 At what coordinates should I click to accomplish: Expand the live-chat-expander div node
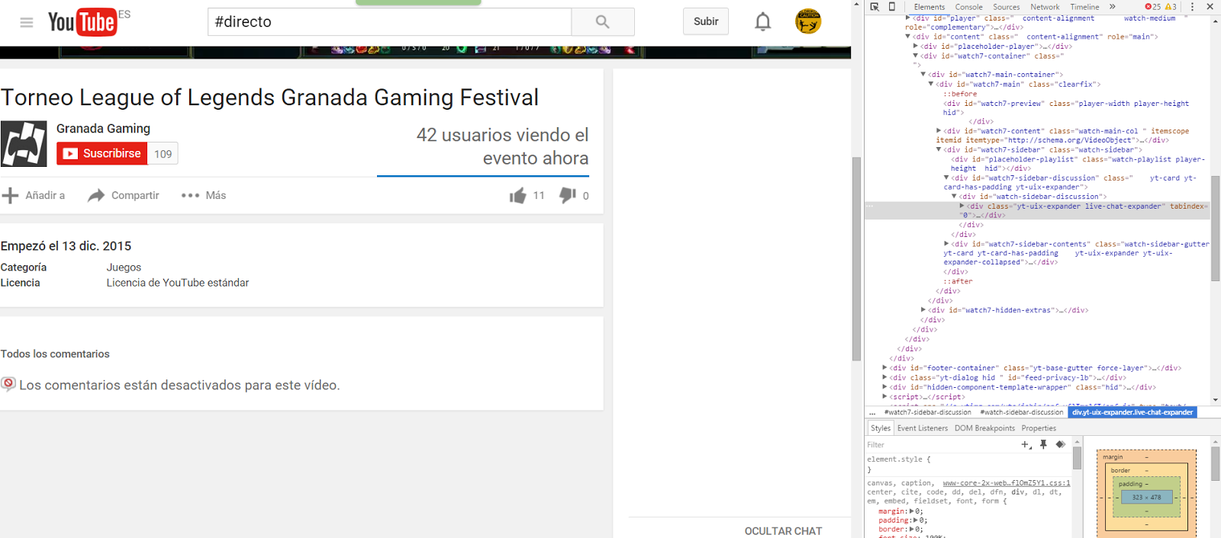962,207
